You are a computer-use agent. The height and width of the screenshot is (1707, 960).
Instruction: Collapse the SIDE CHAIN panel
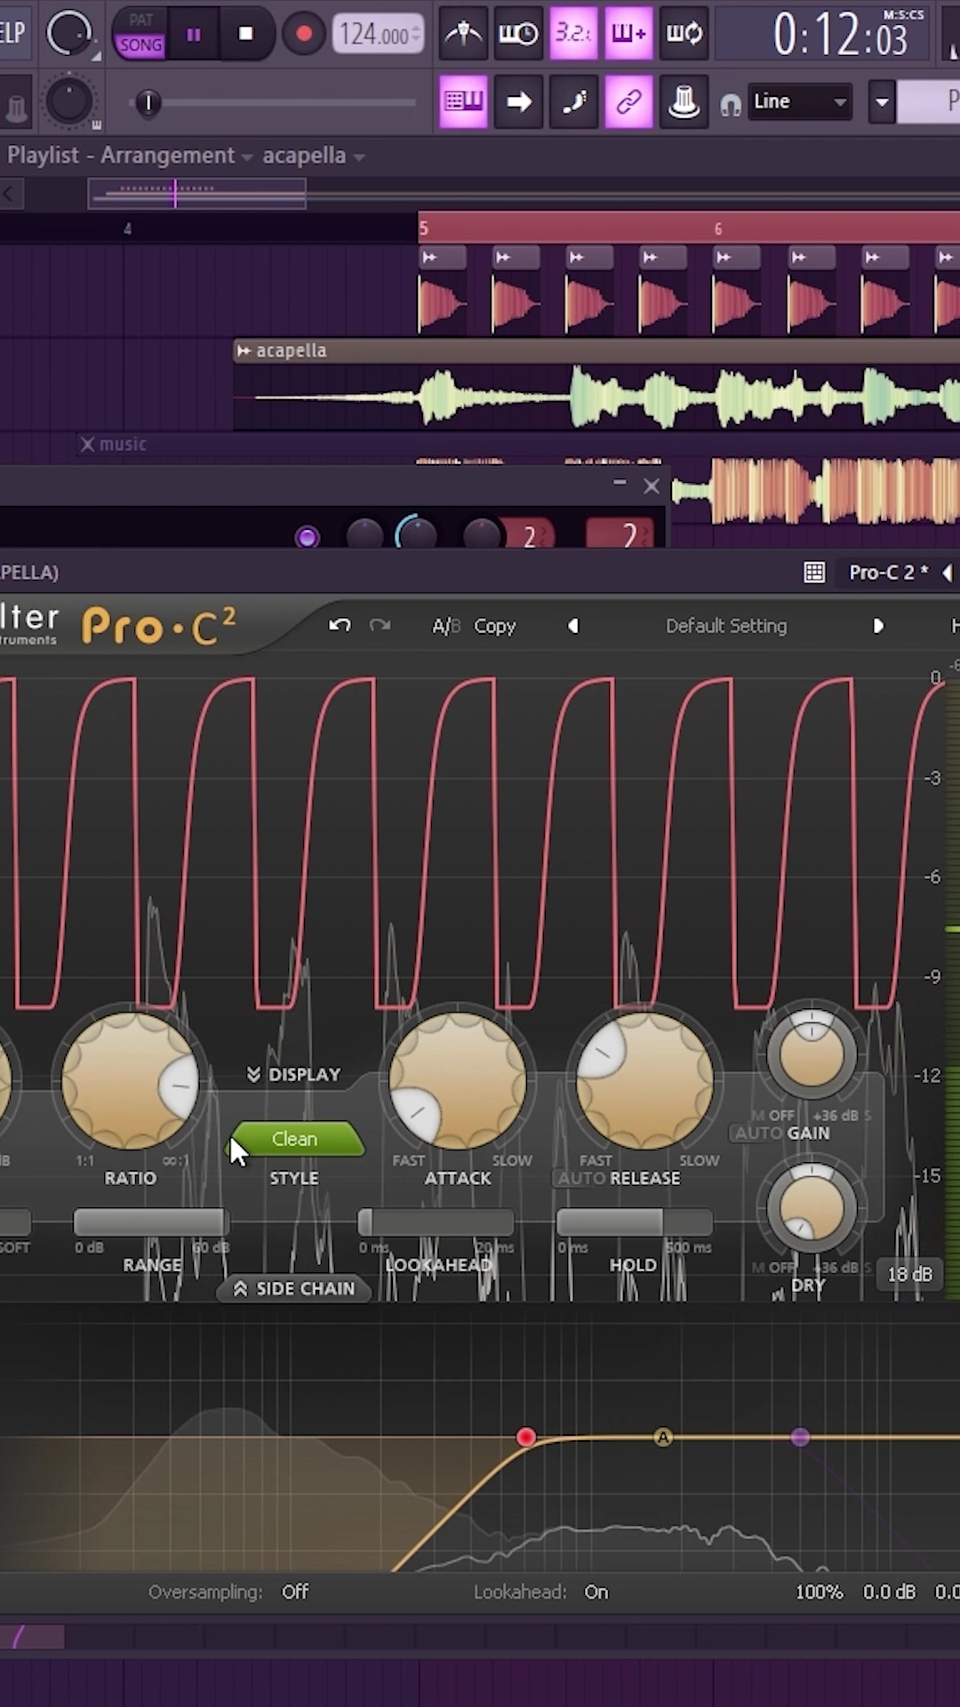tap(294, 1288)
